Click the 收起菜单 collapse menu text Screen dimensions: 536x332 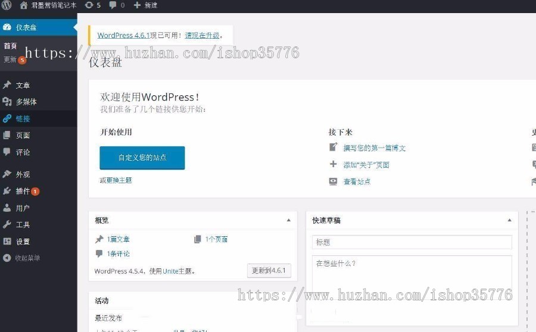[x=27, y=258]
